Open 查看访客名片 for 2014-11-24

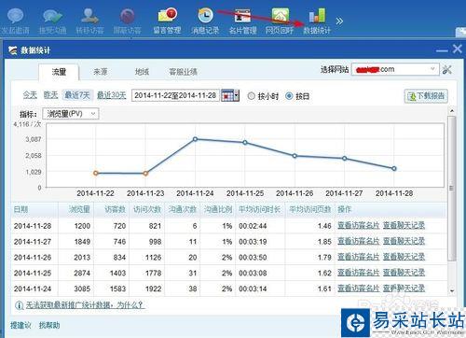click(359, 289)
